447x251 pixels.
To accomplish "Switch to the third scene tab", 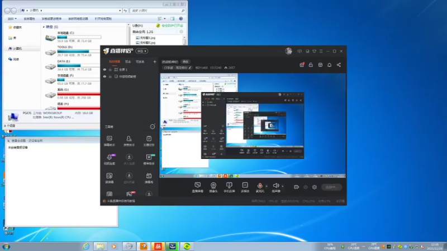I will coord(140,61).
